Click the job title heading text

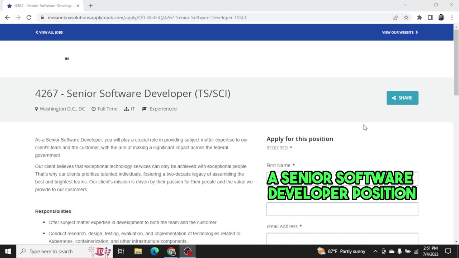click(x=133, y=94)
